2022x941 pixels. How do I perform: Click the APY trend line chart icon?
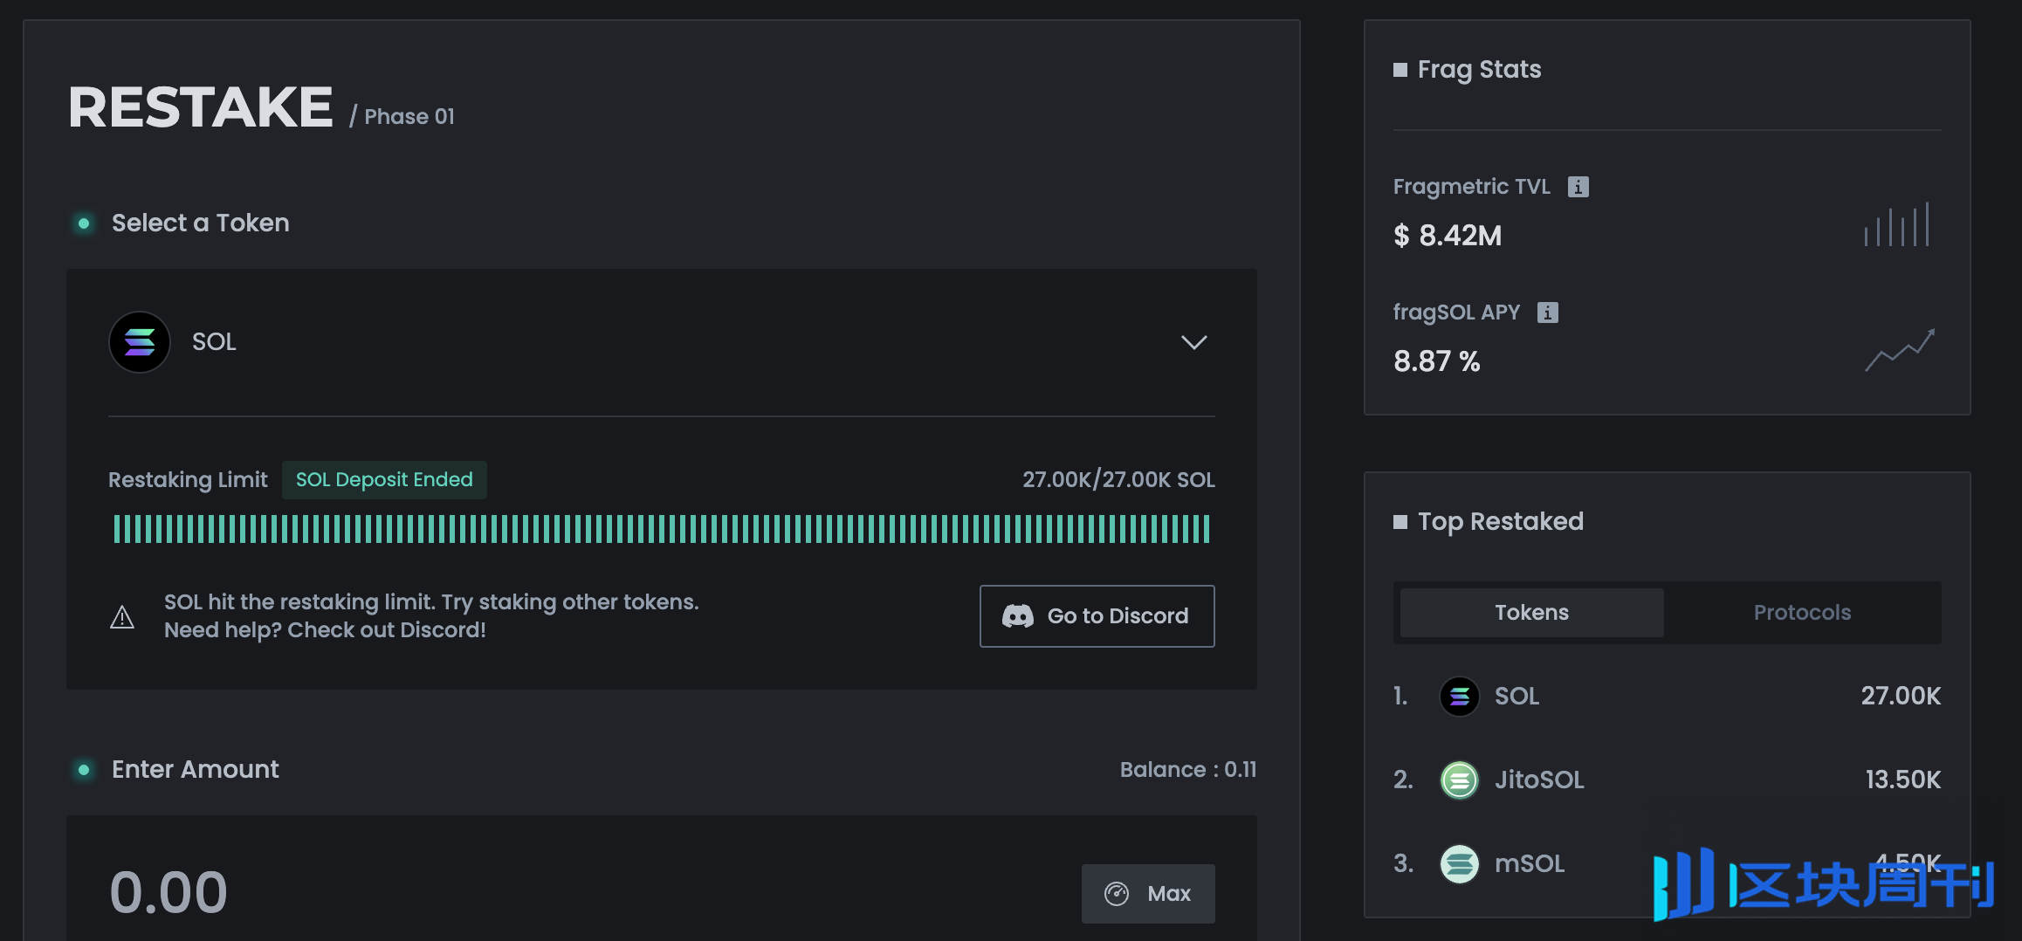pyautogui.click(x=1900, y=350)
